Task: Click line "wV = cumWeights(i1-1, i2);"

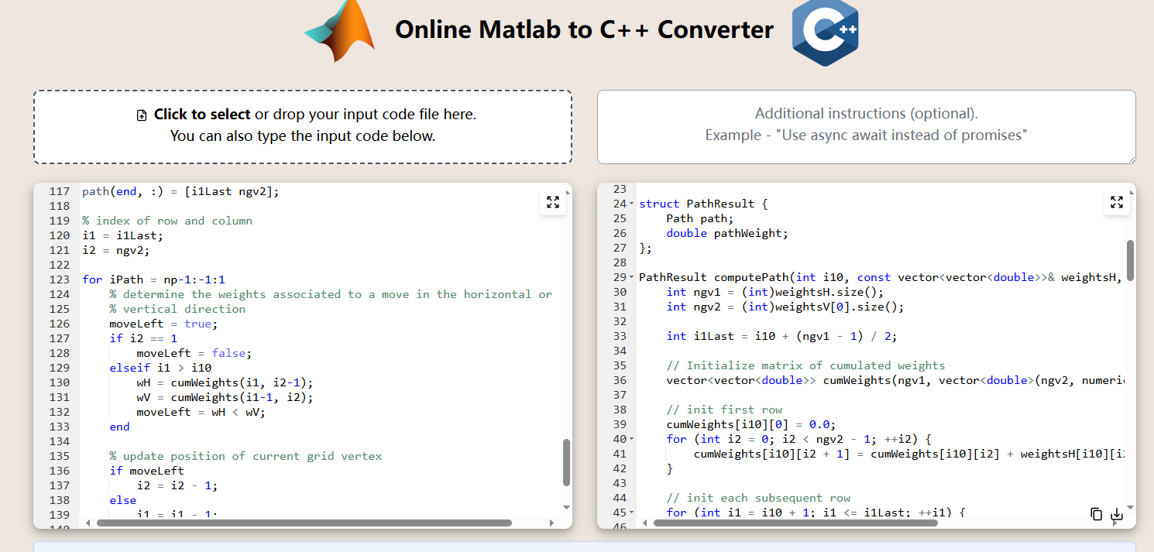Action: (x=225, y=397)
